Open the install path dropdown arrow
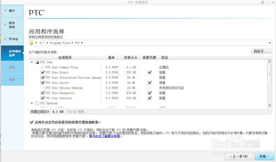This screenshot has height=162, width=276. [270, 43]
